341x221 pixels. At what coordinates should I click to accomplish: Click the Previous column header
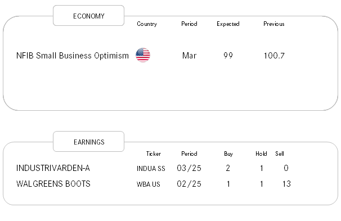274,24
